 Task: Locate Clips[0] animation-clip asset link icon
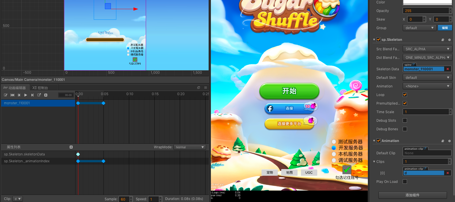click(425, 169)
